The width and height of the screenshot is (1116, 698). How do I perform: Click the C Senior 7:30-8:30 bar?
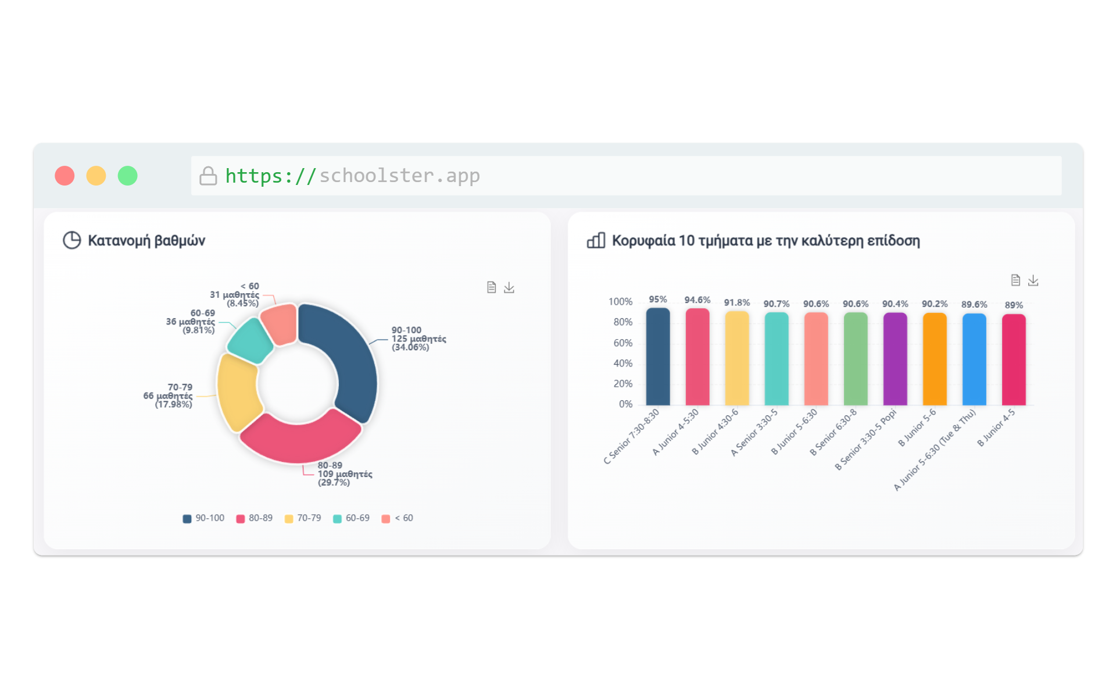coord(658,357)
